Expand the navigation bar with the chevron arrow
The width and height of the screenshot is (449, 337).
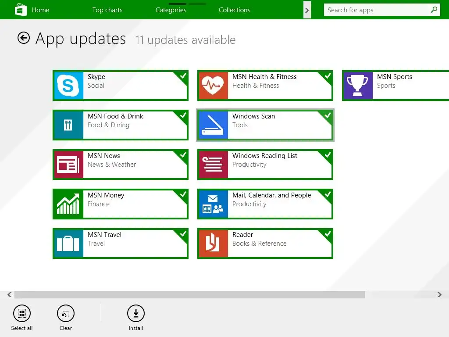tap(307, 10)
